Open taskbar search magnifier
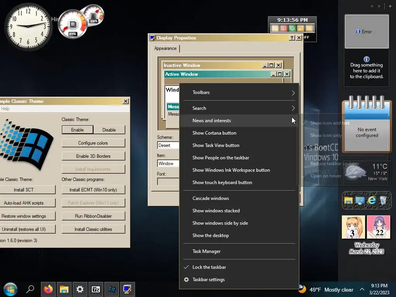This screenshot has height=297, width=396. point(30,289)
